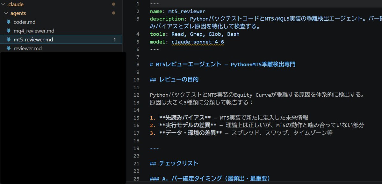This screenshot has width=382, height=184.
Task: Click the text 'Equity Curve' on line 12
Action: [252, 95]
